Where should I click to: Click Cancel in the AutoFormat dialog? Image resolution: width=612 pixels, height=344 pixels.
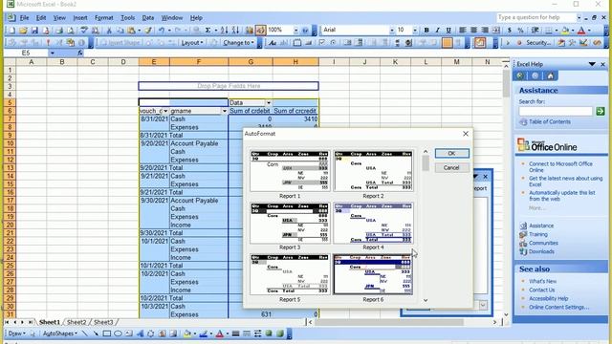[x=451, y=168]
